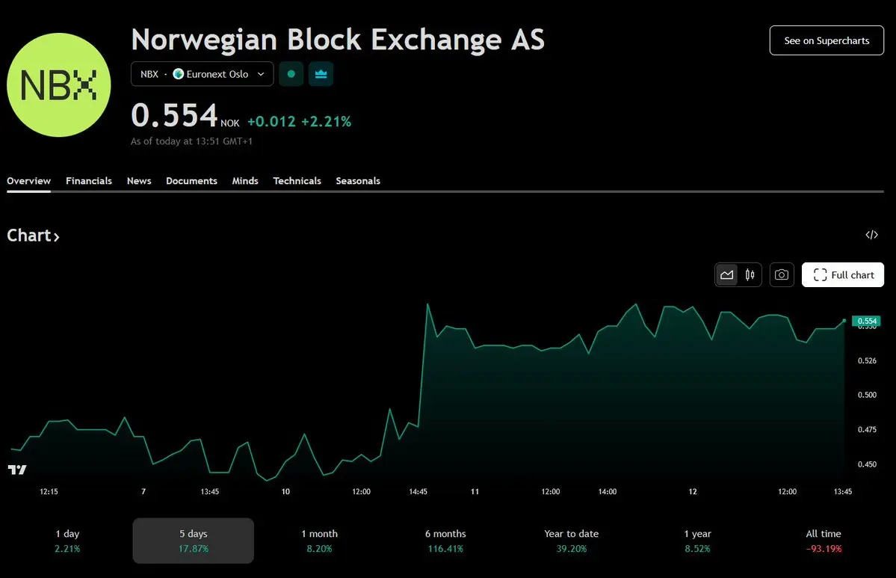Select the All time range
This screenshot has height=578, width=896.
click(x=824, y=541)
